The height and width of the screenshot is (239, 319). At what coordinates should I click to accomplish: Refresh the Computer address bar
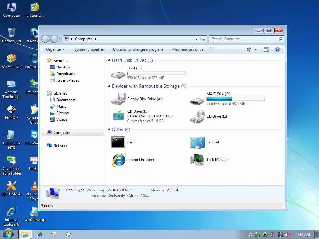[203, 39]
